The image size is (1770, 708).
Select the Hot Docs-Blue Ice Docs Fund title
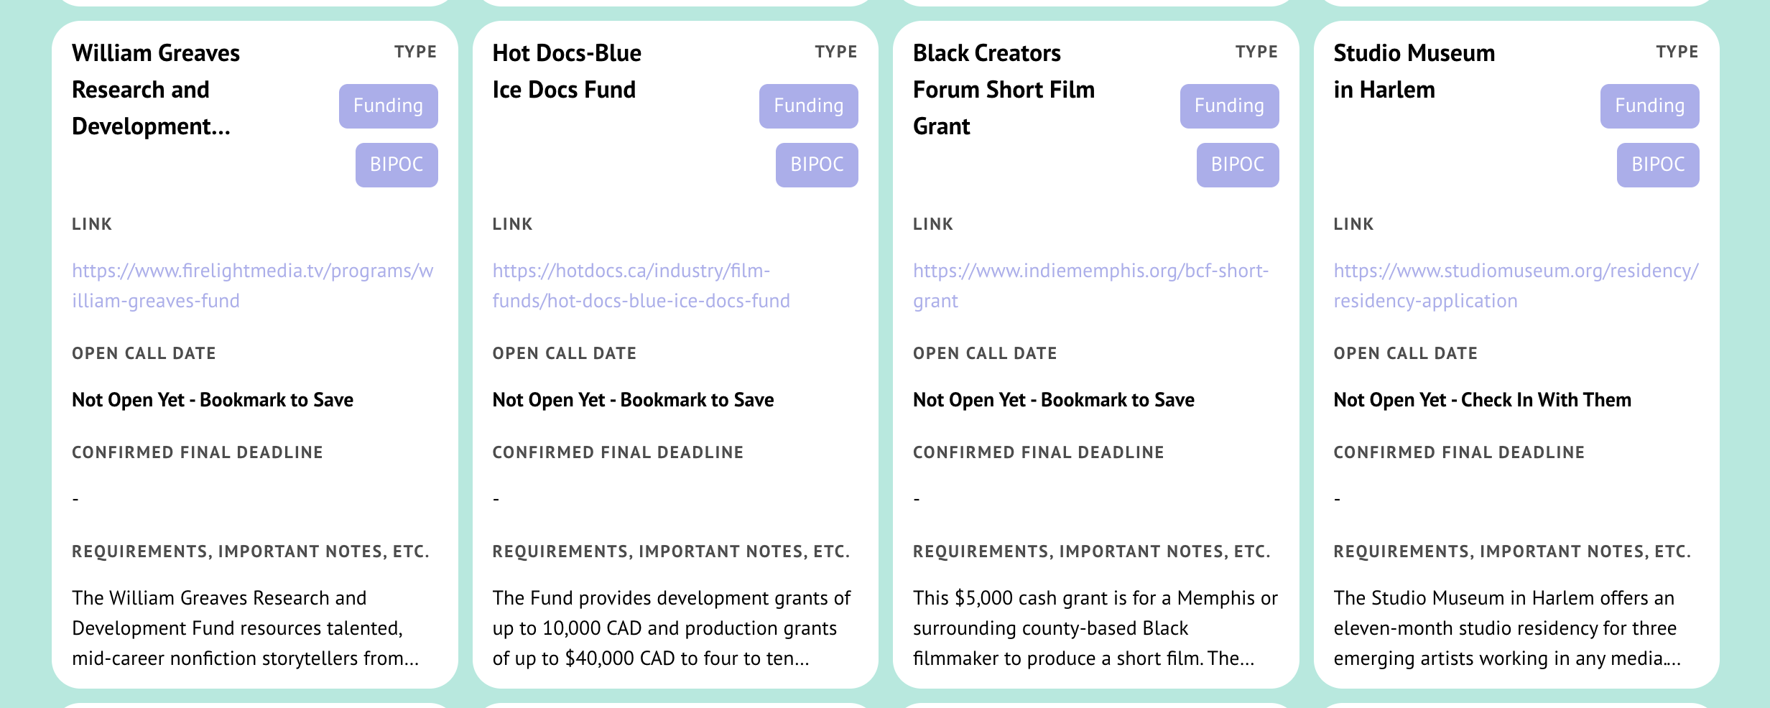point(567,71)
